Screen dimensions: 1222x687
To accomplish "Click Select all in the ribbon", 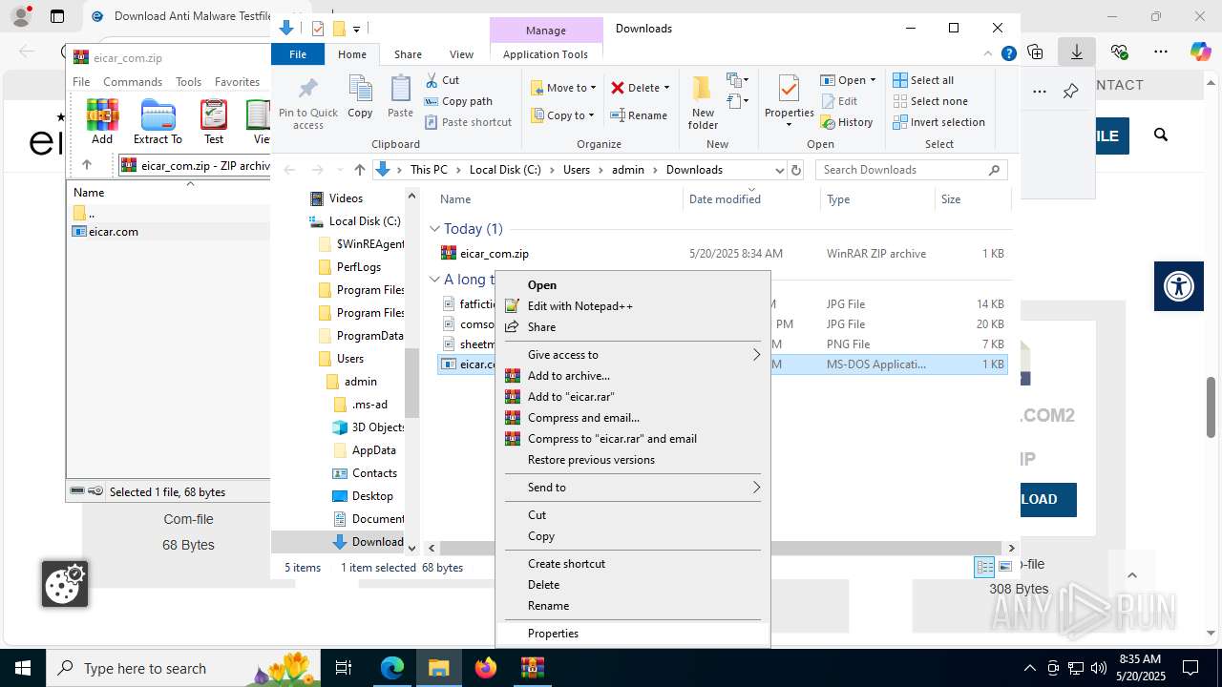I will pos(923,80).
